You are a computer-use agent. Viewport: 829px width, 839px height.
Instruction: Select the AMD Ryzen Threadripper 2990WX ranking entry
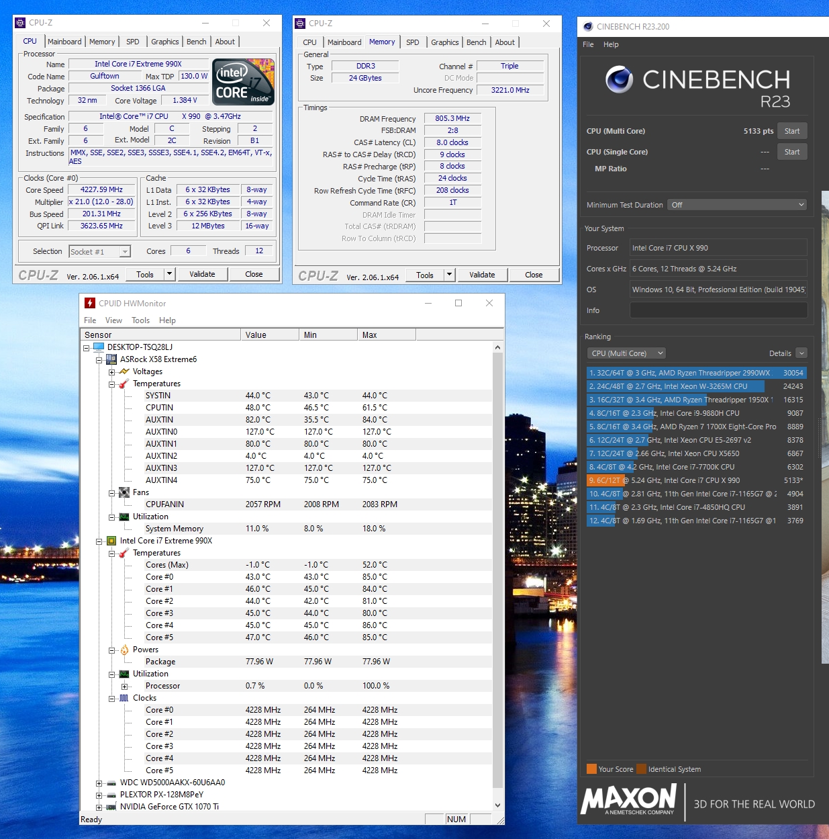pyautogui.click(x=696, y=373)
